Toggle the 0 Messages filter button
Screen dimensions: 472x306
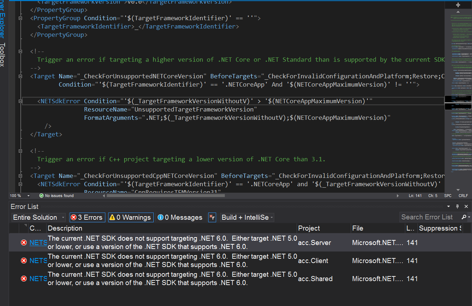(180, 217)
